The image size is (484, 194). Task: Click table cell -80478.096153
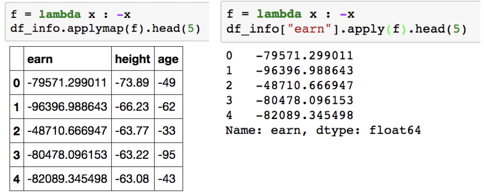click(x=68, y=155)
